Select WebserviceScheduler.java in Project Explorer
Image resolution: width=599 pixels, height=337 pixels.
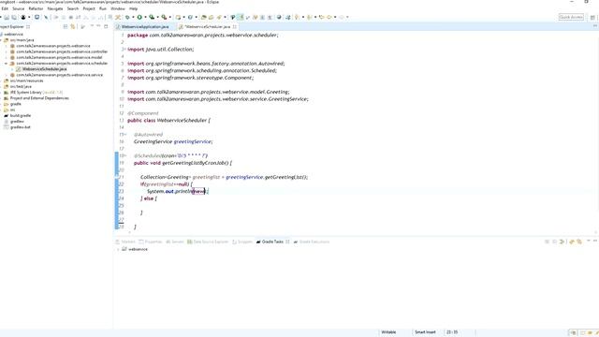click(44, 69)
